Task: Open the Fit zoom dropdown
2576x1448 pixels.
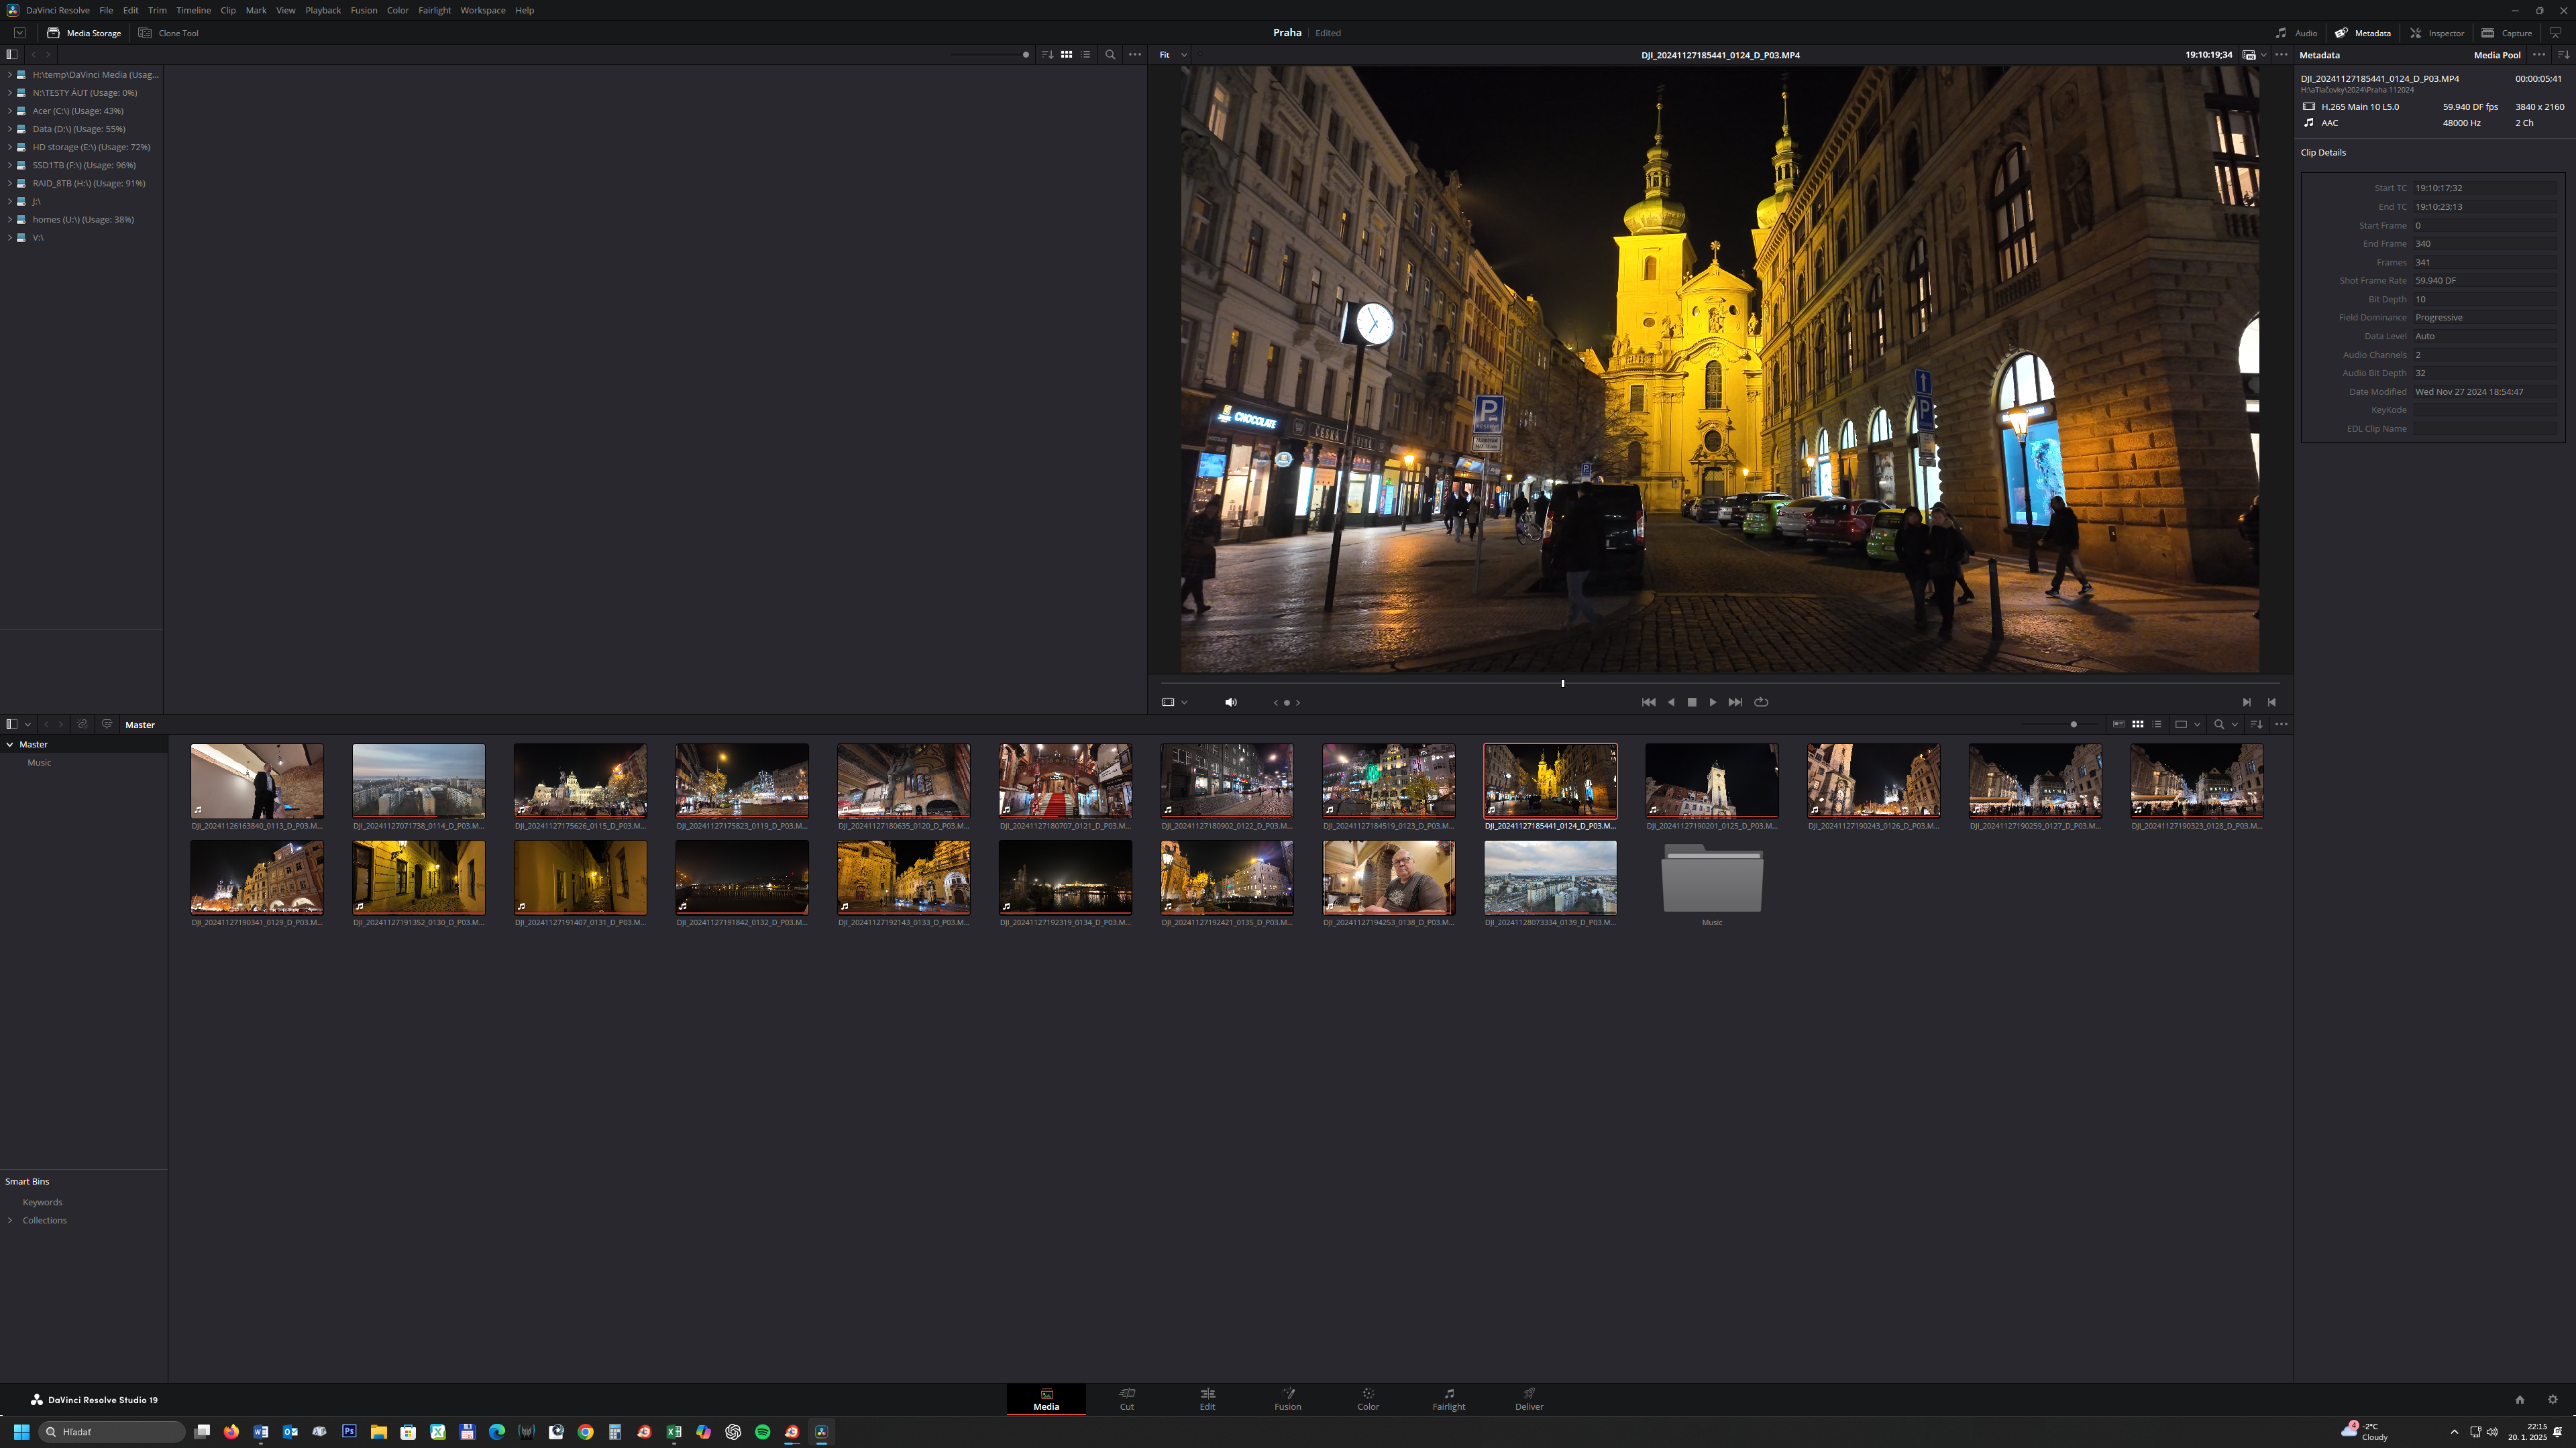Action: pos(1173,55)
